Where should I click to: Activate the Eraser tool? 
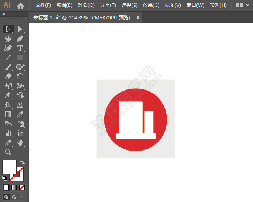pos(8,76)
